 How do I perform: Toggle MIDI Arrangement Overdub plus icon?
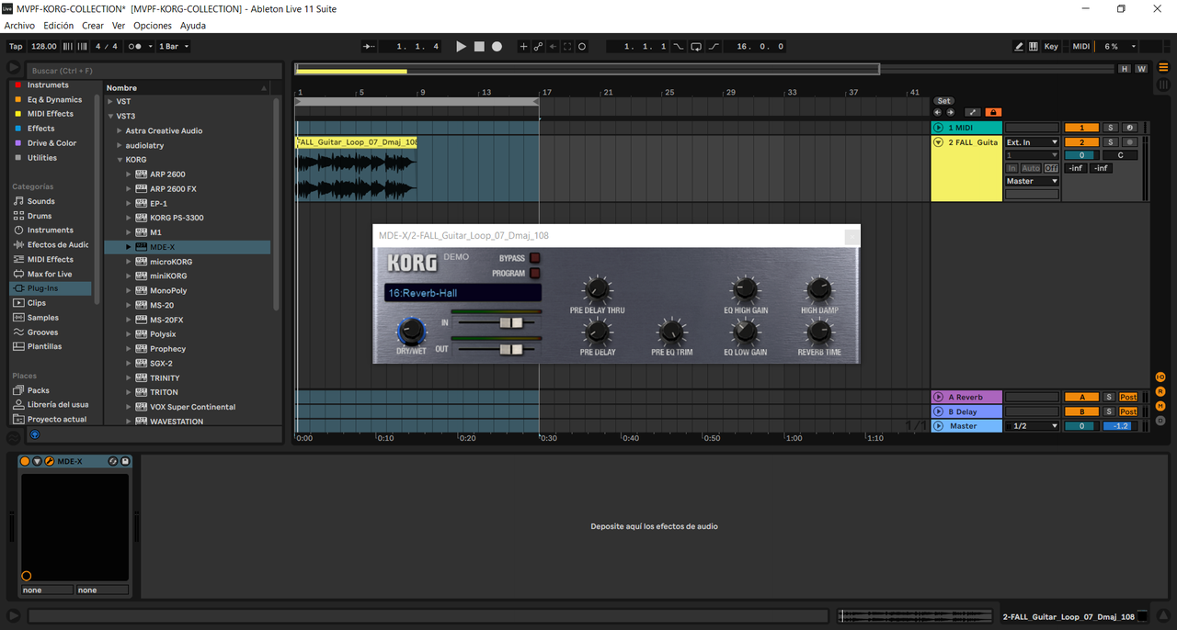[x=523, y=46]
